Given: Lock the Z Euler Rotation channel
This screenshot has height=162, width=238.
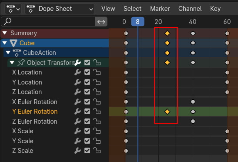Looking at the screenshot, I should tap(97, 121).
